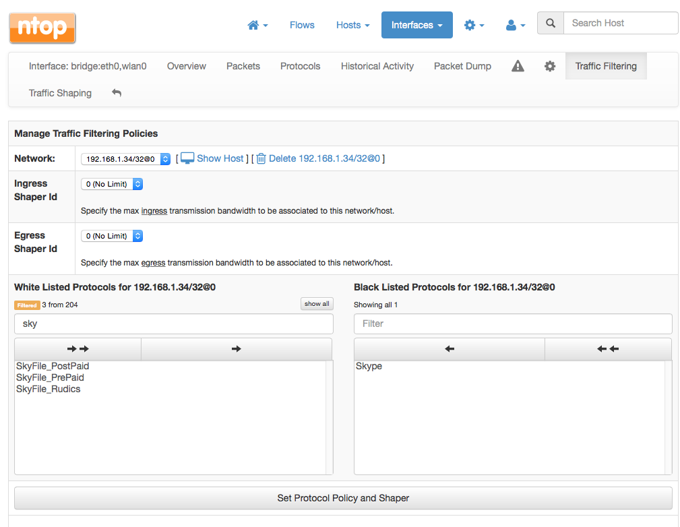Open the Interfaces dropdown menu
Image resolution: width=680 pixels, height=527 pixels.
tap(416, 25)
